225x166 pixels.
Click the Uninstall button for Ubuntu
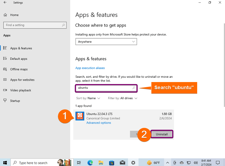tap(162, 134)
